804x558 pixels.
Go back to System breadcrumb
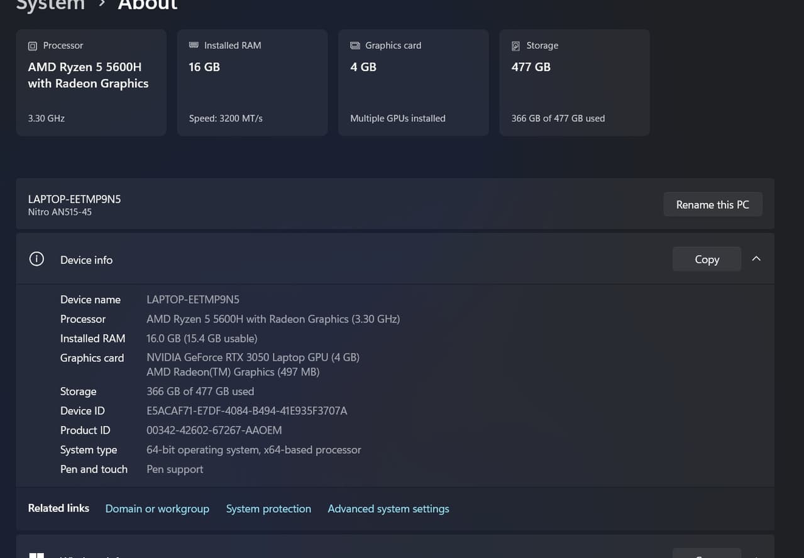[50, 5]
